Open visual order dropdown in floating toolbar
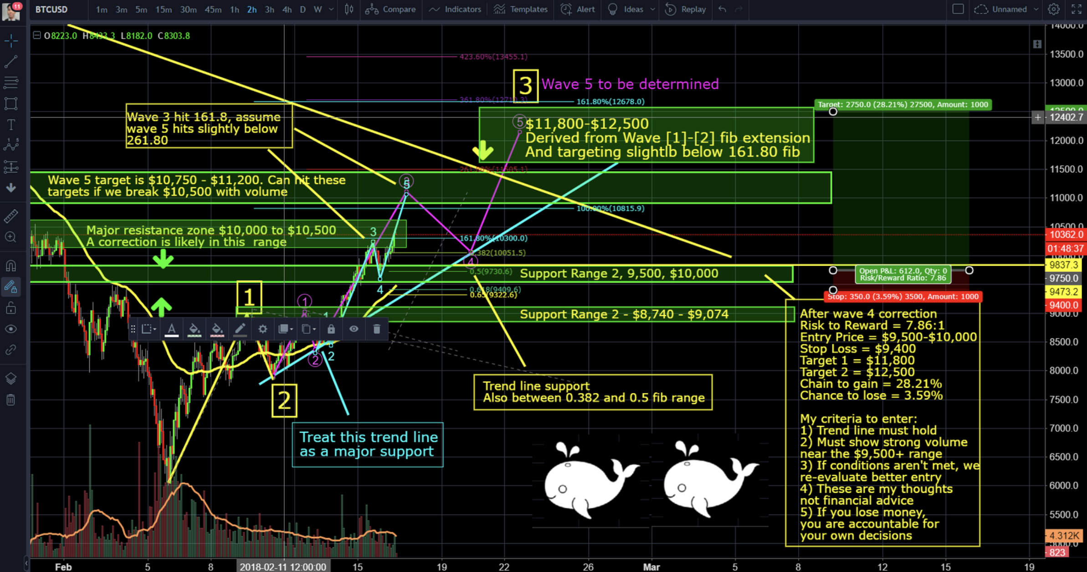This screenshot has width=1087, height=572. pyautogui.click(x=286, y=329)
